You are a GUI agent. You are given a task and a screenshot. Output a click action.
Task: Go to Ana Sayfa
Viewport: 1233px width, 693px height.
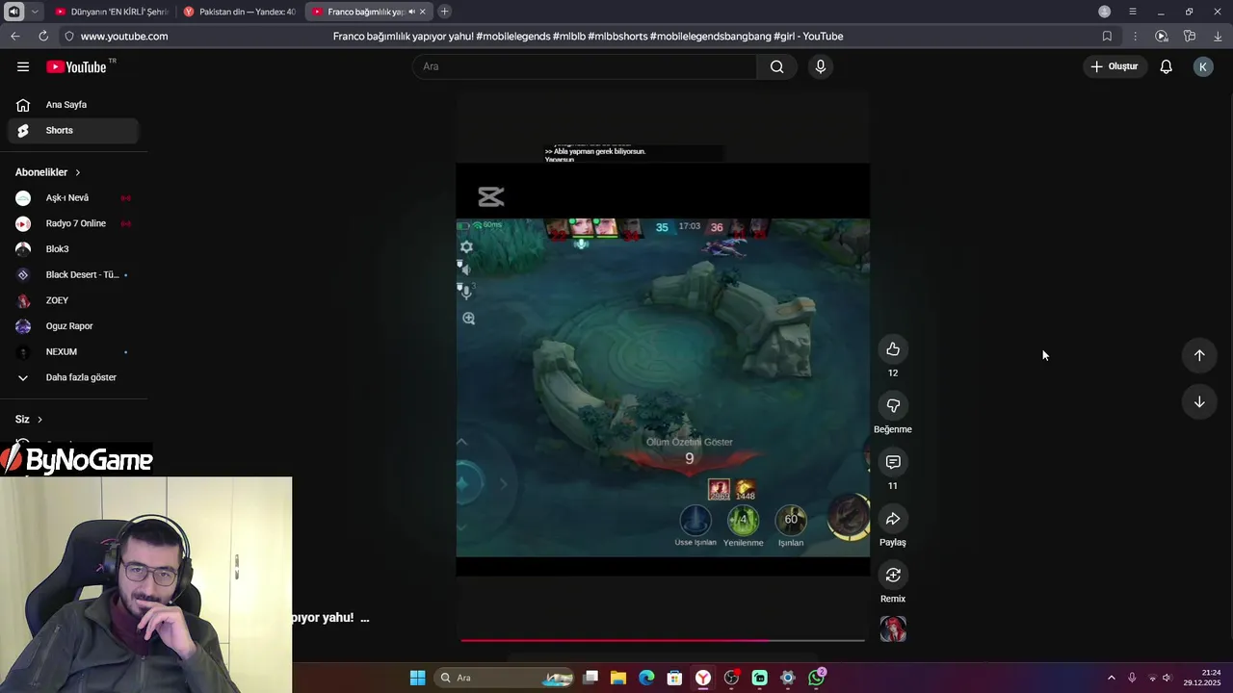click(x=73, y=105)
